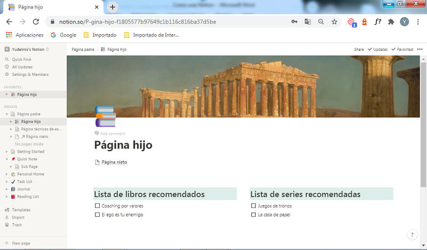This screenshot has width=427, height=250.
Task: Open the Updates panel in top bar
Action: pos(378,49)
